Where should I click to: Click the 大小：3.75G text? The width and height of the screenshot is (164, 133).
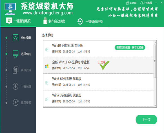pos(84,101)
